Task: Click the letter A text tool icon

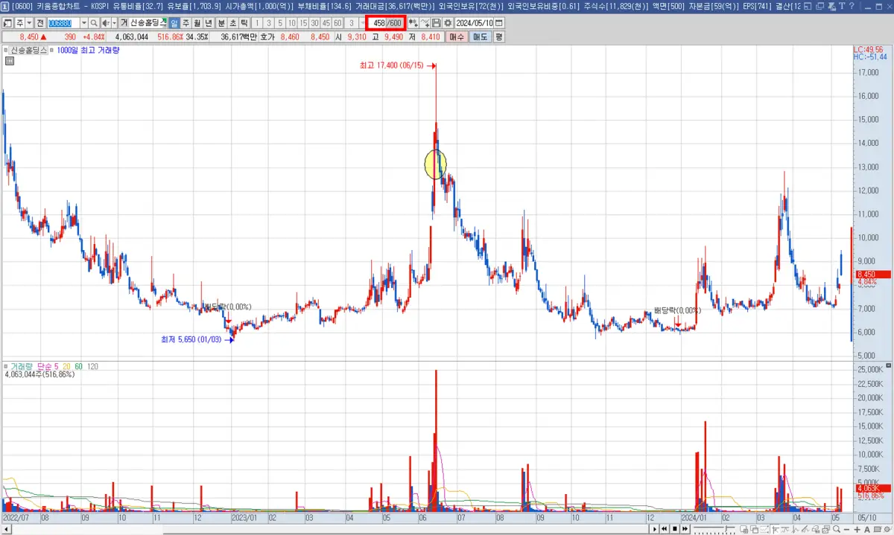Action: (867, 529)
